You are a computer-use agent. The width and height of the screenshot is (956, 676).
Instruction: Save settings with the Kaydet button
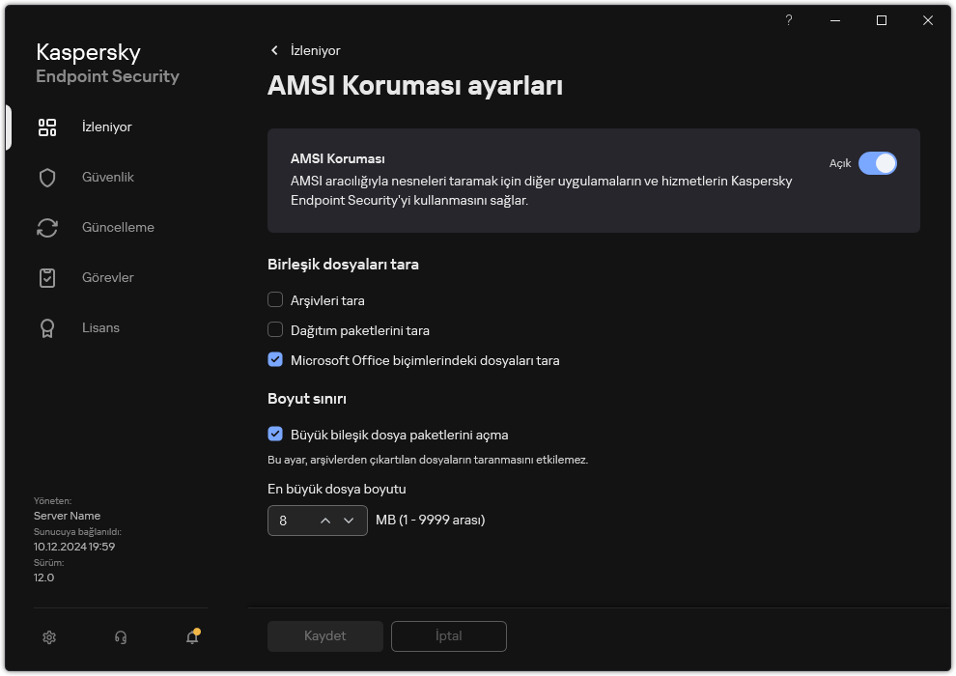point(324,635)
